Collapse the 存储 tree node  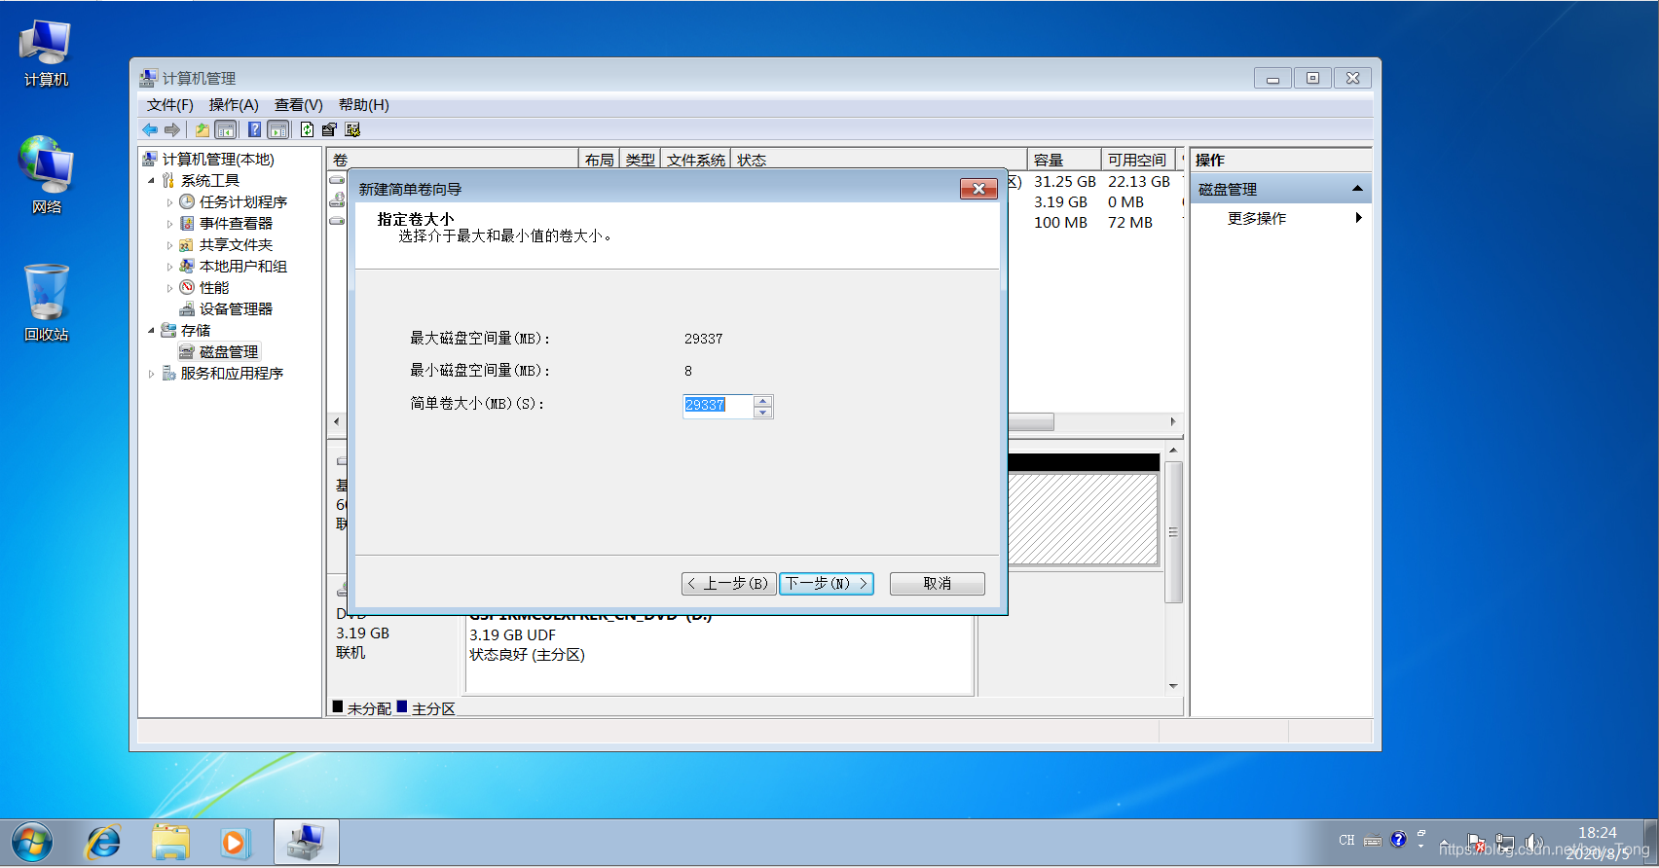point(151,331)
